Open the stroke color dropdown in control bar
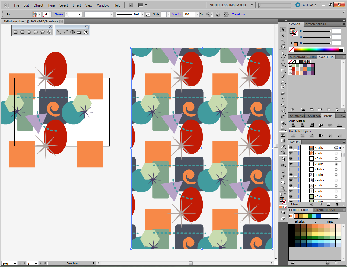This screenshot has width=347, height=267. tap(50, 14)
